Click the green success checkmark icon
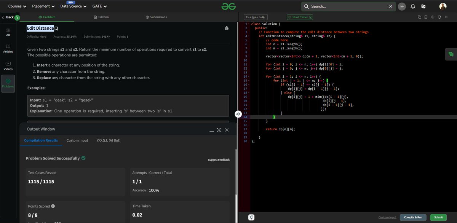Image resolution: width=457 pixels, height=223 pixels. point(83,158)
